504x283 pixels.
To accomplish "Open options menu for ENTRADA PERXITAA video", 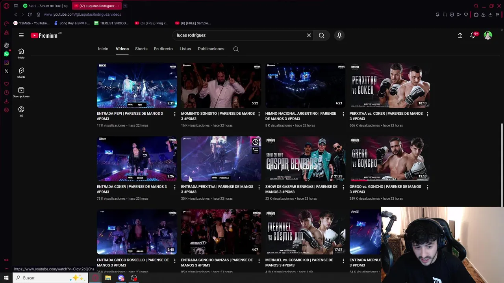I will point(259,187).
